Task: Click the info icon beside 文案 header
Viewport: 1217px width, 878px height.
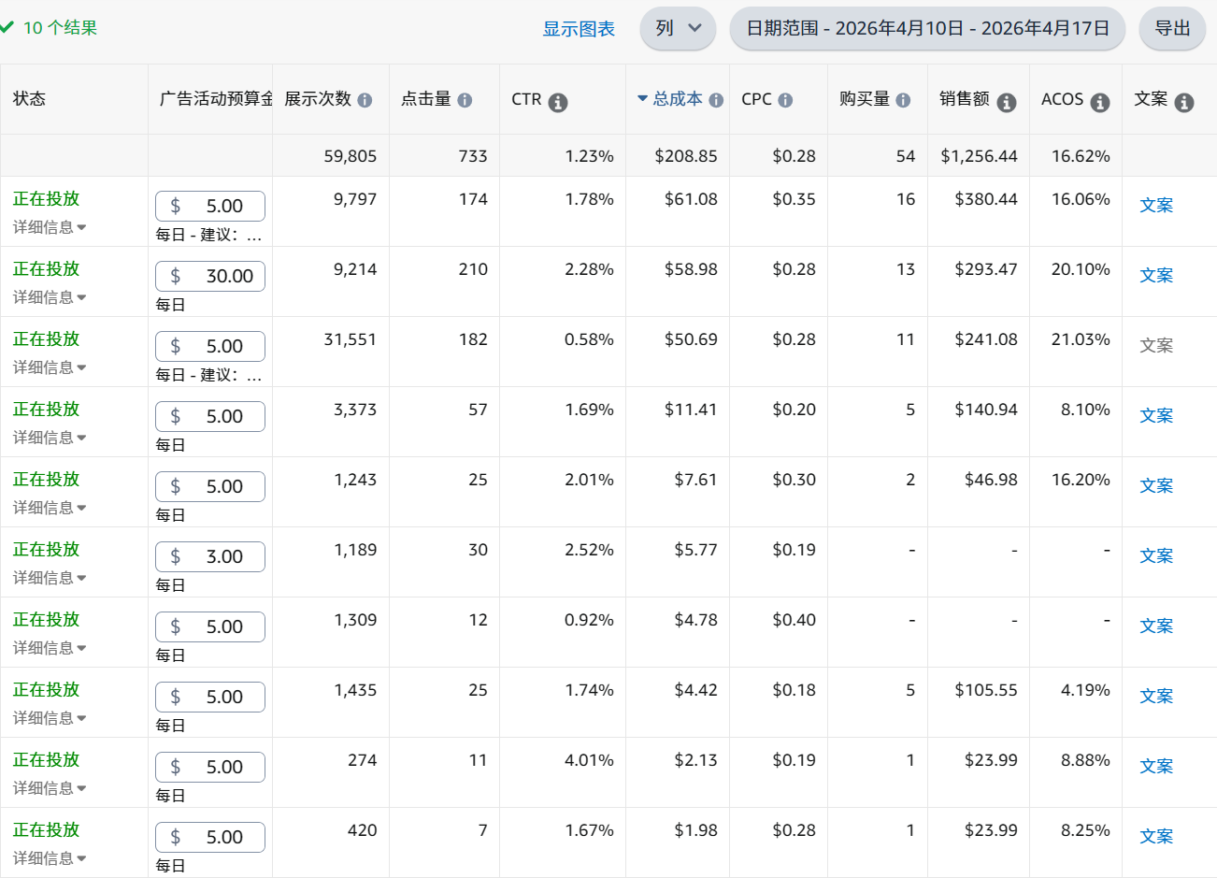Action: point(1184,103)
